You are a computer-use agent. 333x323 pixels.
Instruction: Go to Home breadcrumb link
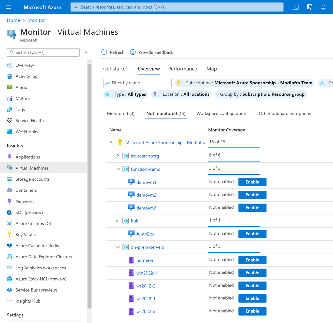(13, 20)
